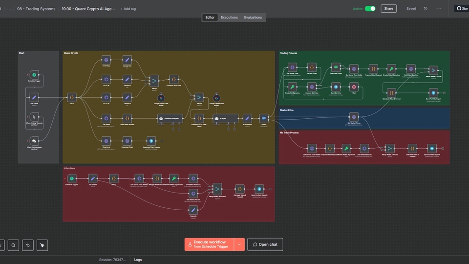This screenshot has height=264, width=469.
Task: Click Add tag next to workflow name
Action: [128, 9]
